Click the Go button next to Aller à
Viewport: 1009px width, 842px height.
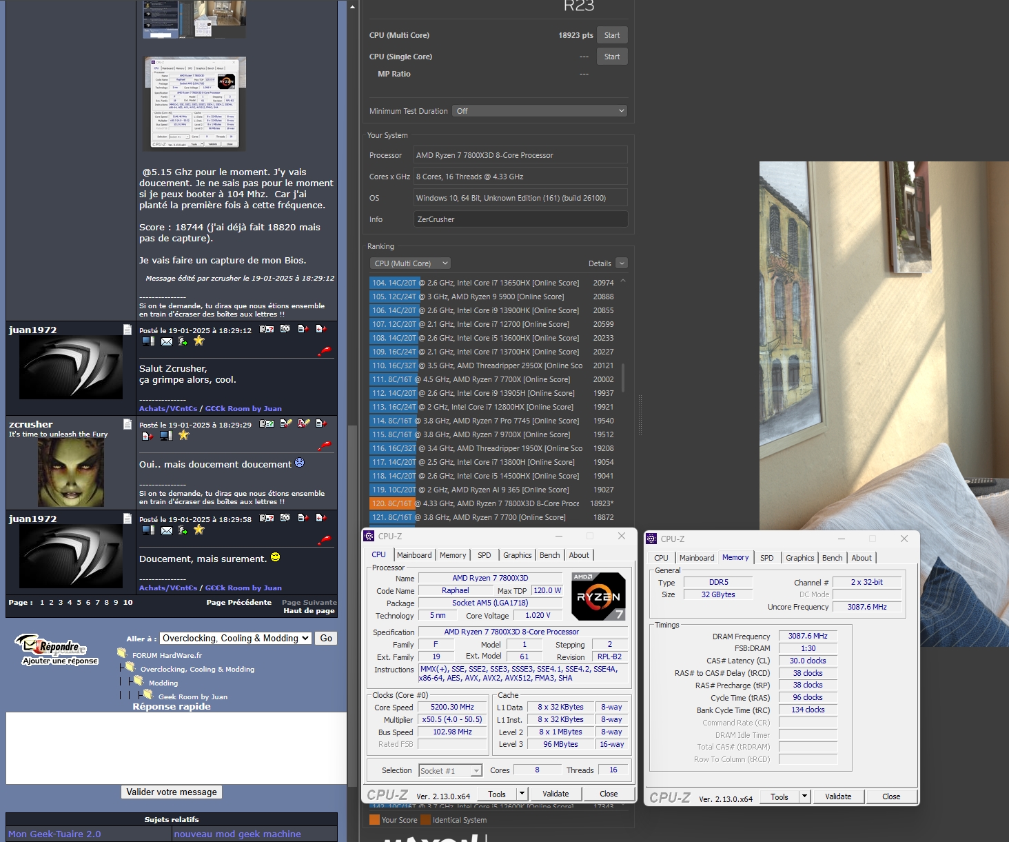click(x=326, y=639)
